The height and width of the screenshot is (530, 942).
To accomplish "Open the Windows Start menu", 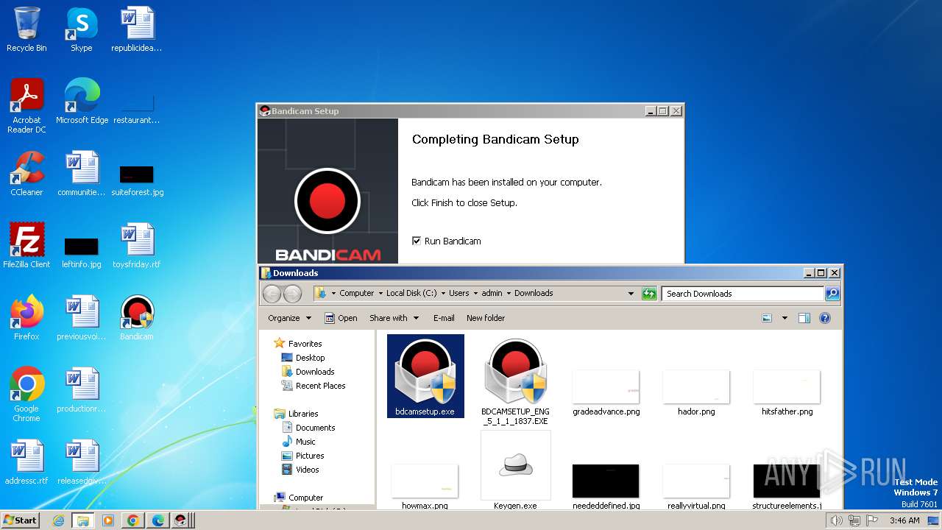I will (21, 520).
